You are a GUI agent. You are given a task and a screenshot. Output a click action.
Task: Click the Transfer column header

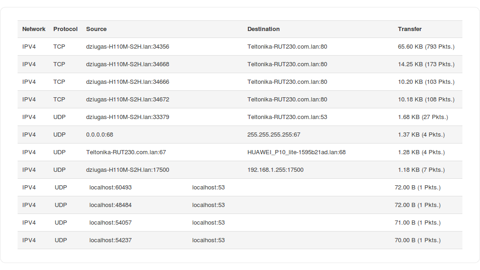tap(410, 29)
